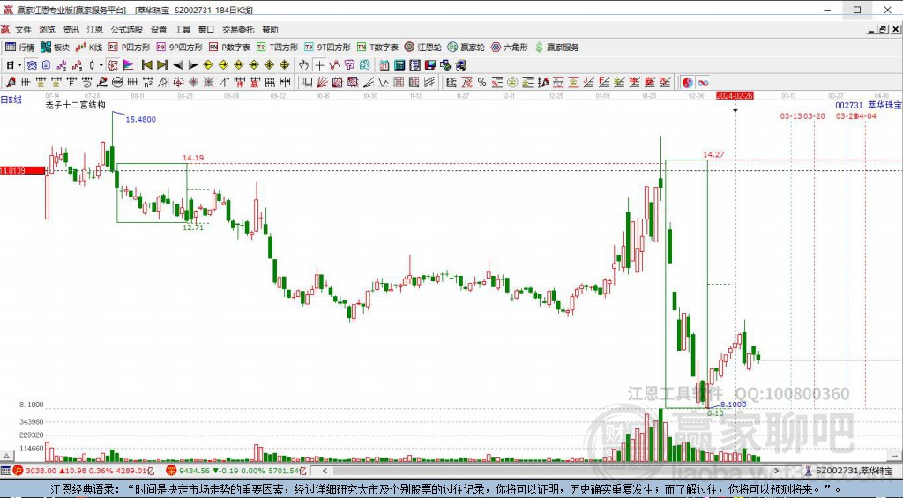
Task: Click the 日K线 label
Action: coord(11,100)
